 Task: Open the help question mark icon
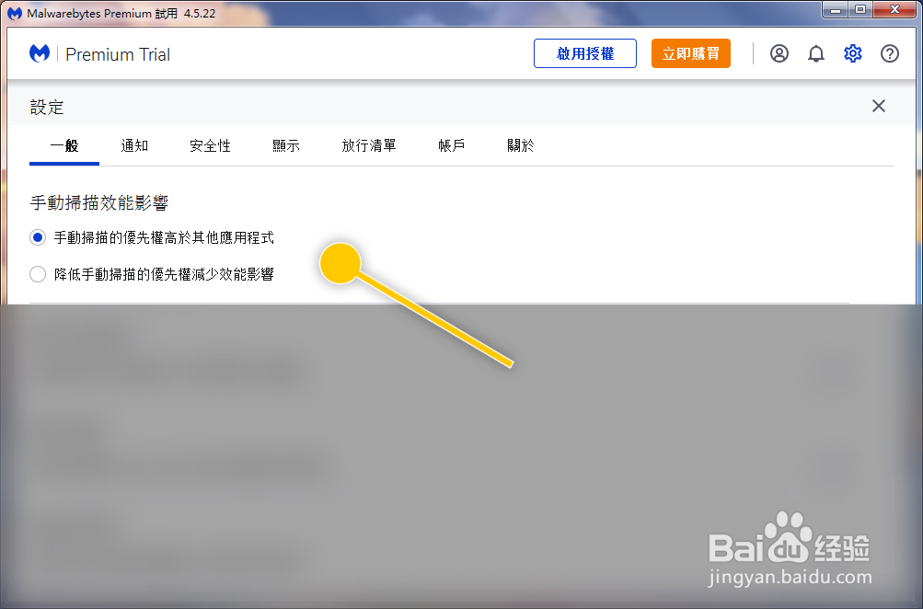(x=890, y=53)
